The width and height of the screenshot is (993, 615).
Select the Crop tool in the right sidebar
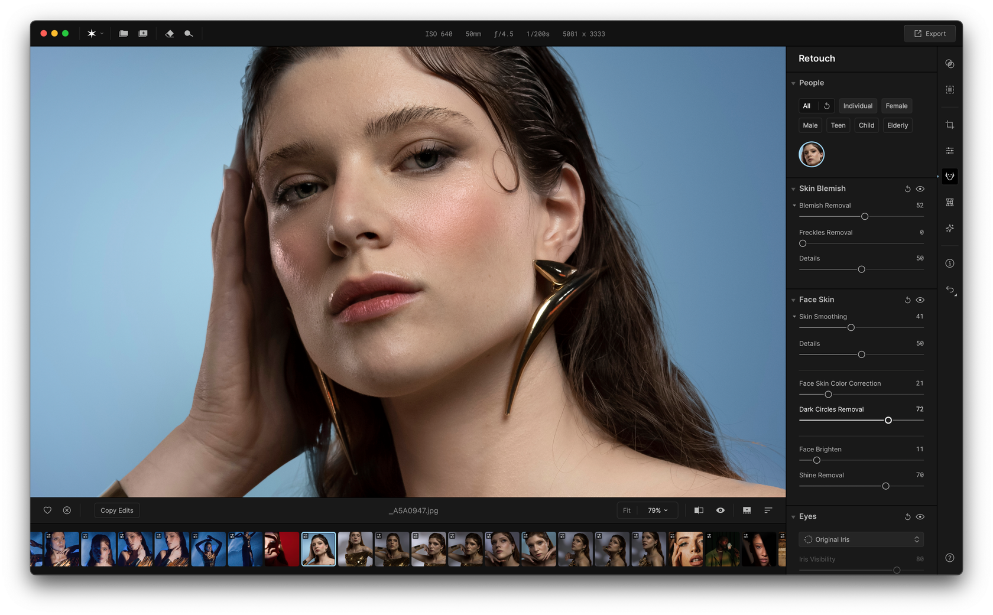point(950,124)
